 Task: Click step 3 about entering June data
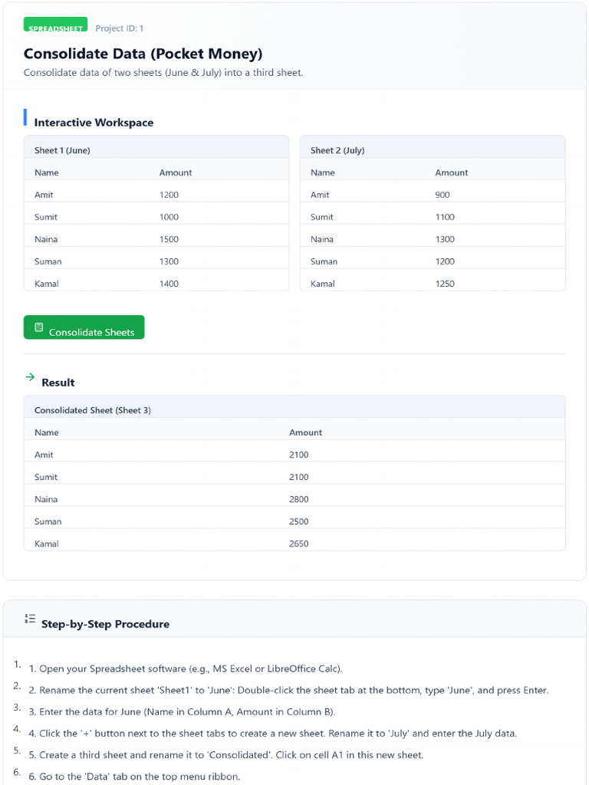182,711
